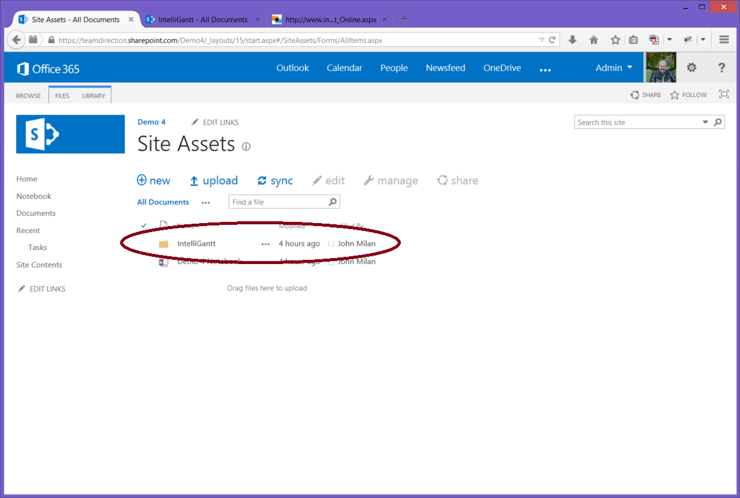Open People from the top bar
Image resolution: width=740 pixels, height=498 pixels.
coord(394,68)
